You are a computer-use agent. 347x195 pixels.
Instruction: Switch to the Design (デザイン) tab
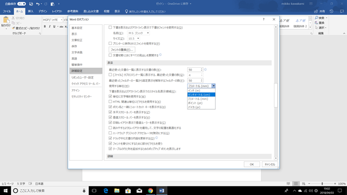pyautogui.click(x=43, y=11)
